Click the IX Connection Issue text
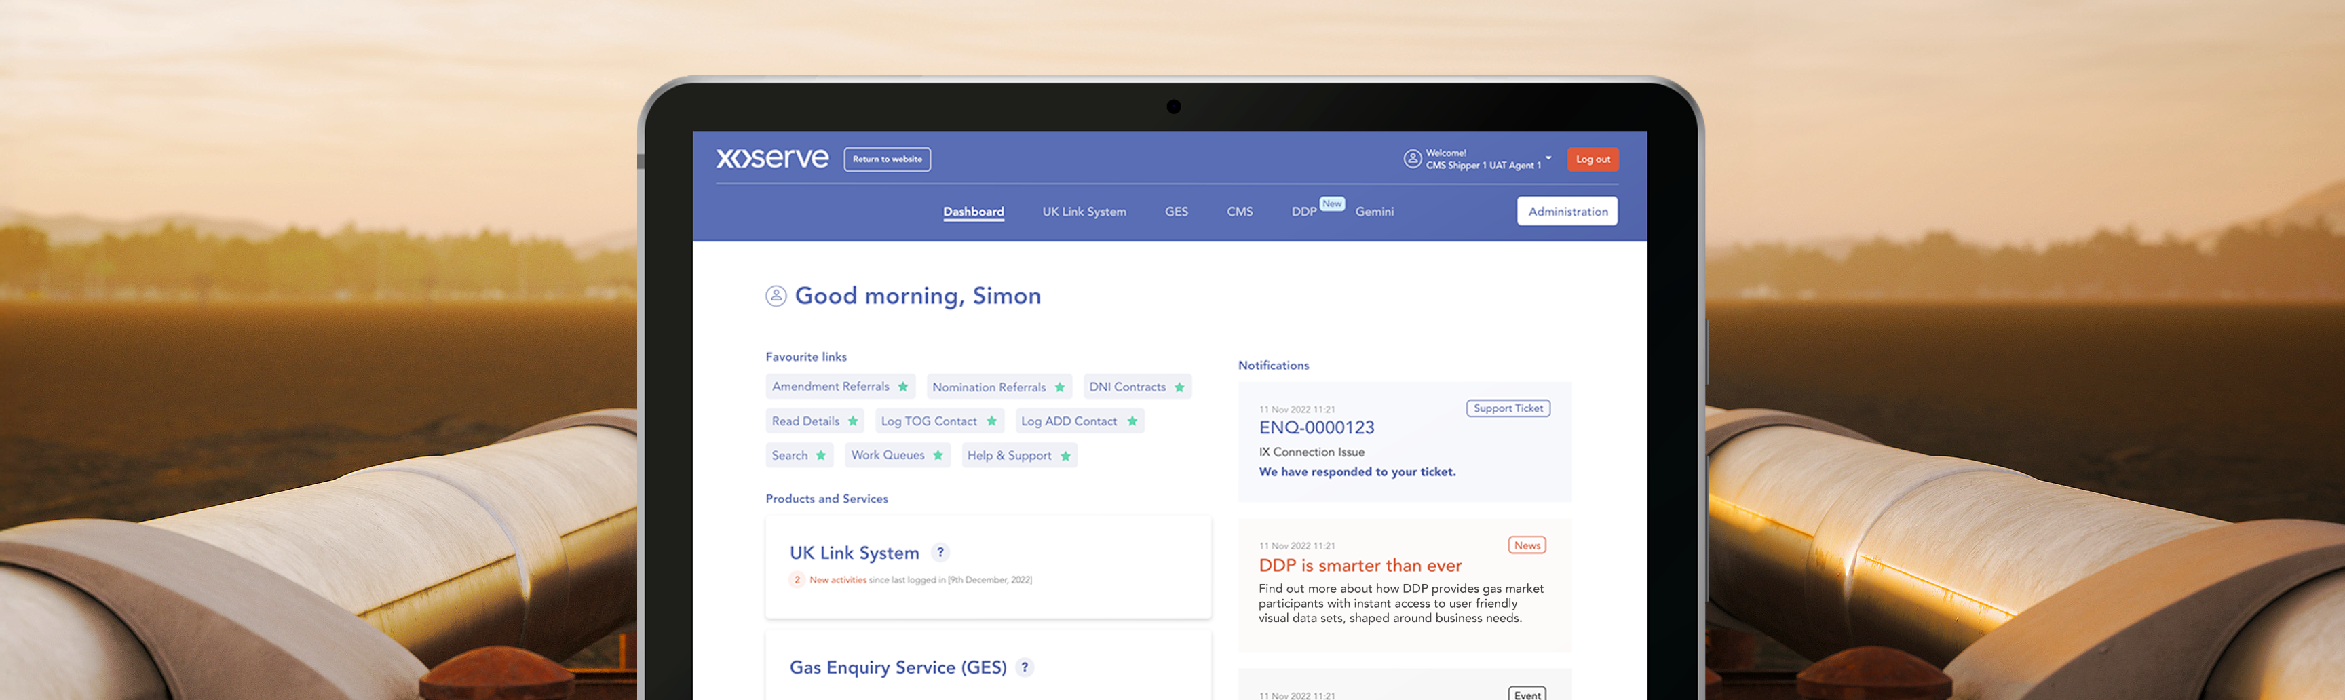 [1311, 452]
